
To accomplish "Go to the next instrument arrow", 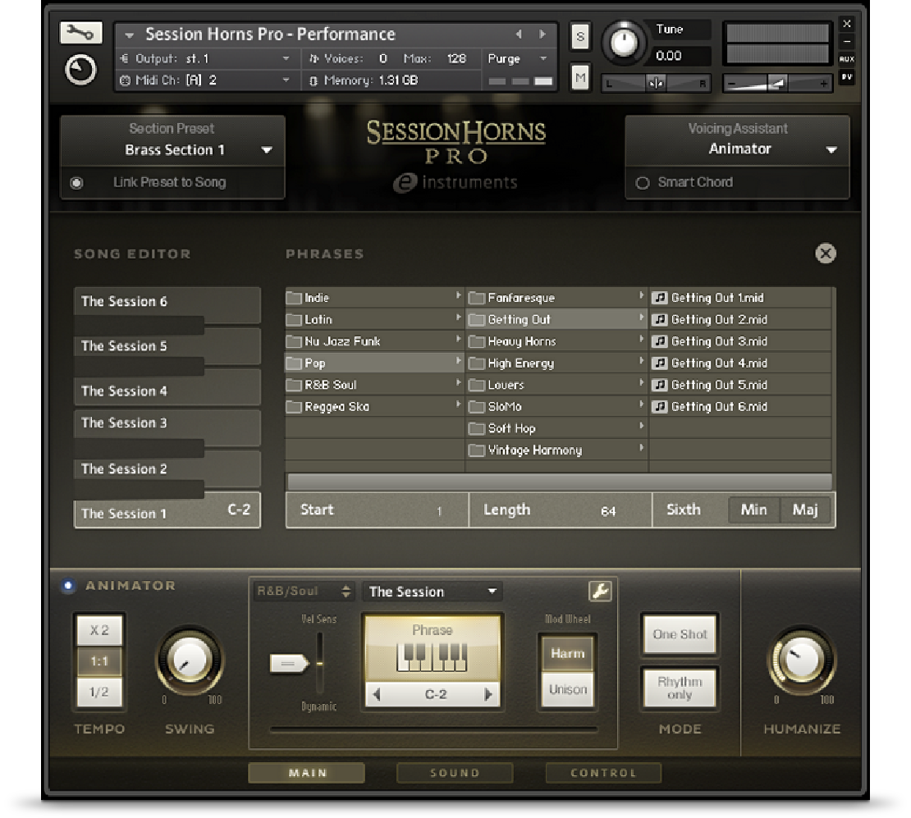I will [542, 34].
